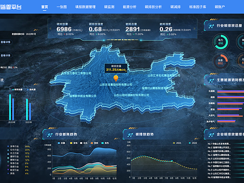The width and height of the screenshot is (244, 183).
Task: Click the orange location pin on the map
Action: 116,78
